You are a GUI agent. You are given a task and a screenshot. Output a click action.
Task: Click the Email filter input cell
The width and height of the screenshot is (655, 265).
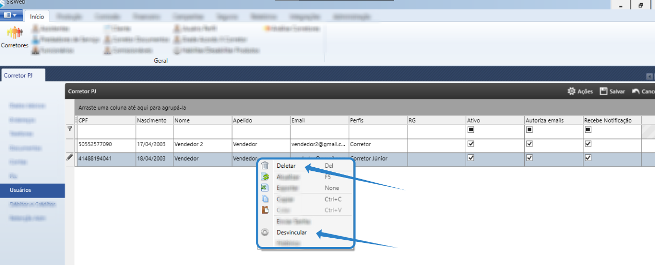pos(320,132)
